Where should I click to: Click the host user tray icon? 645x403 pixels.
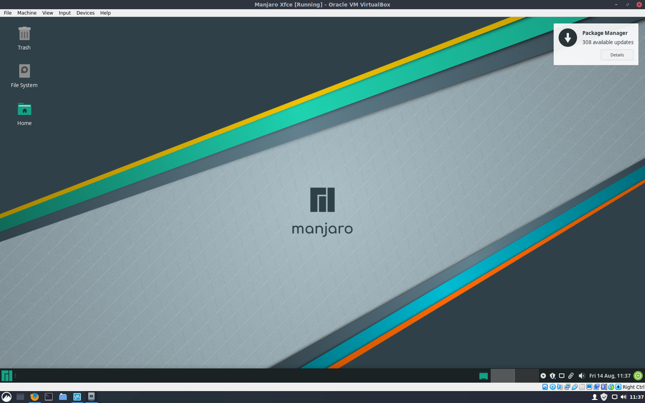click(595, 397)
